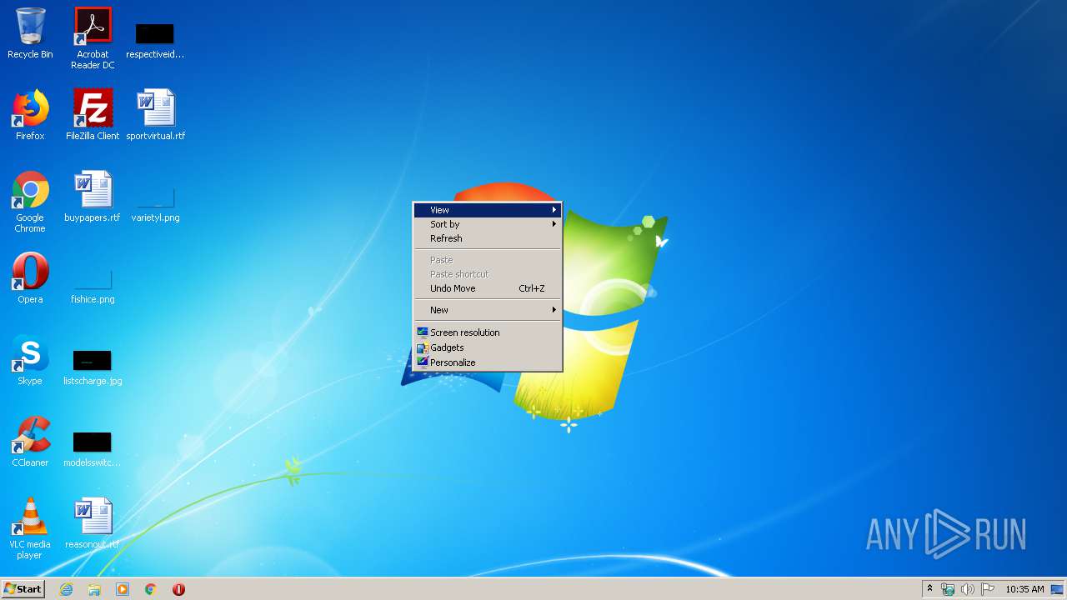Viewport: 1067px width, 600px height.
Task: Open Internet Explorer from the taskbar
Action: tap(66, 589)
